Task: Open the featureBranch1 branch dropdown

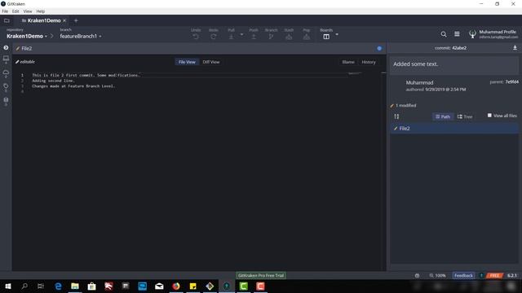Action: point(81,36)
